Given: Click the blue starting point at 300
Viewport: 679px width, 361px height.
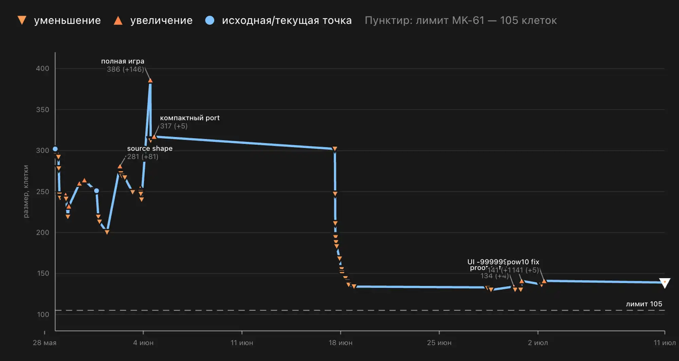Looking at the screenshot, I should (x=55, y=149).
